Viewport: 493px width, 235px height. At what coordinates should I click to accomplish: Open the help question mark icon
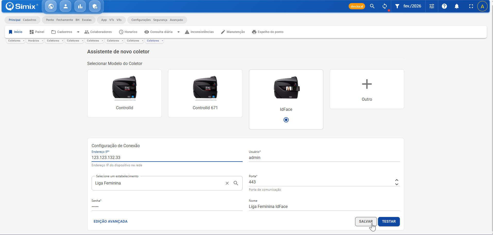[444, 6]
